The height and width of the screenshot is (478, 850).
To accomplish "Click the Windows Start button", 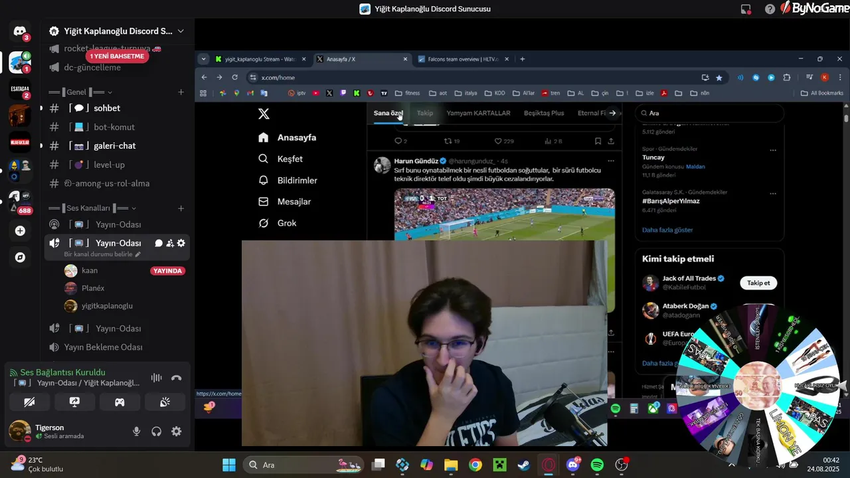I will pos(228,465).
